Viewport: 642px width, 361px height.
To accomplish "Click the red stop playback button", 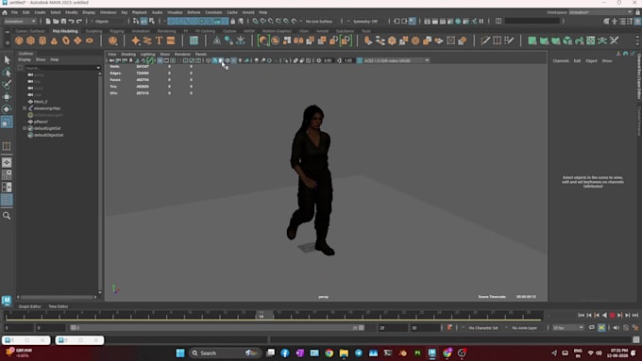I will point(612,315).
